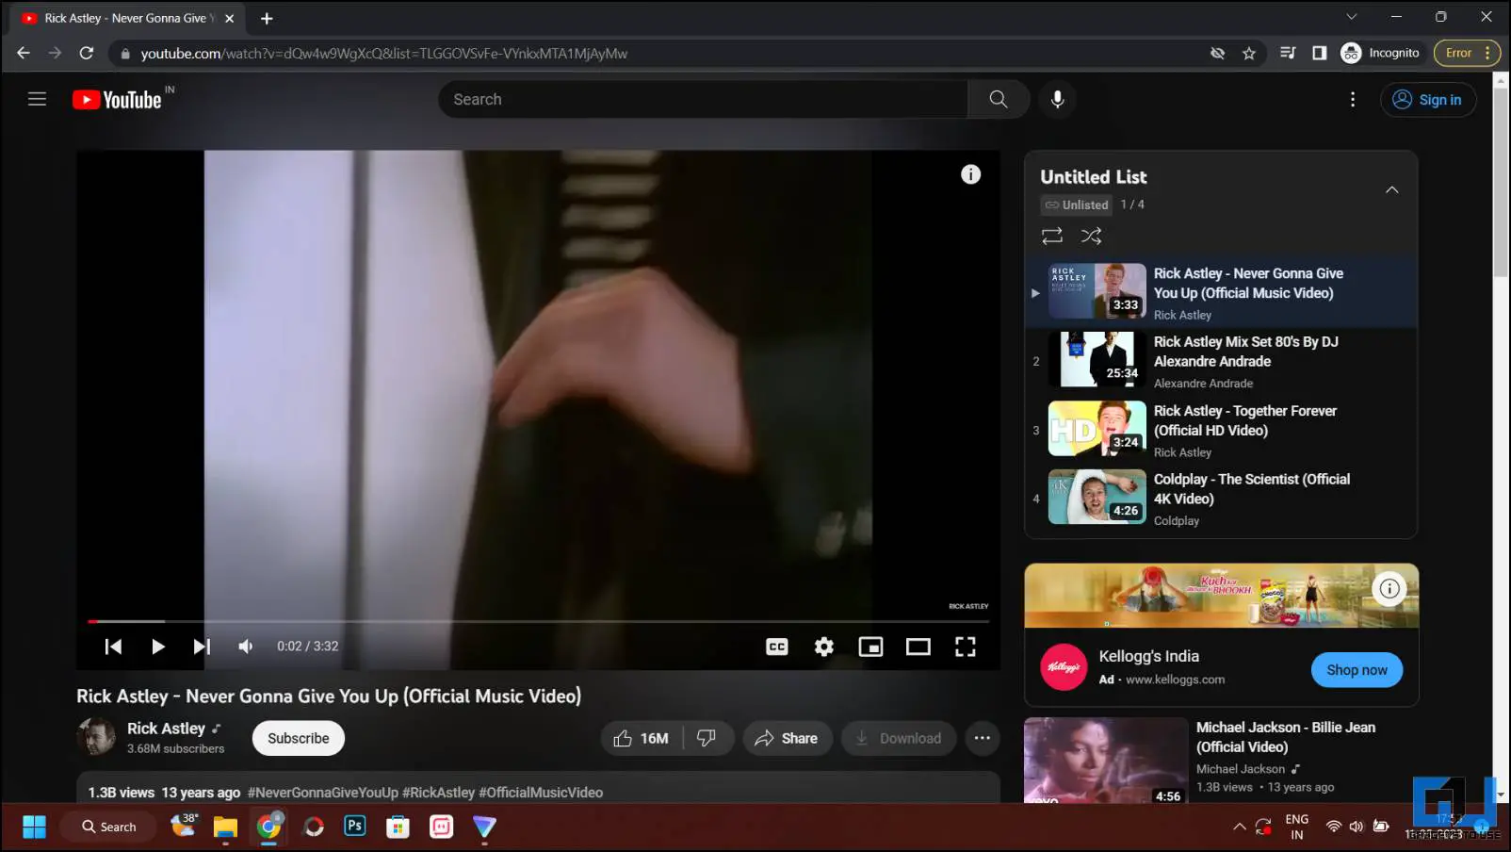Open a new browser tab
The image size is (1511, 852).
[267, 18]
